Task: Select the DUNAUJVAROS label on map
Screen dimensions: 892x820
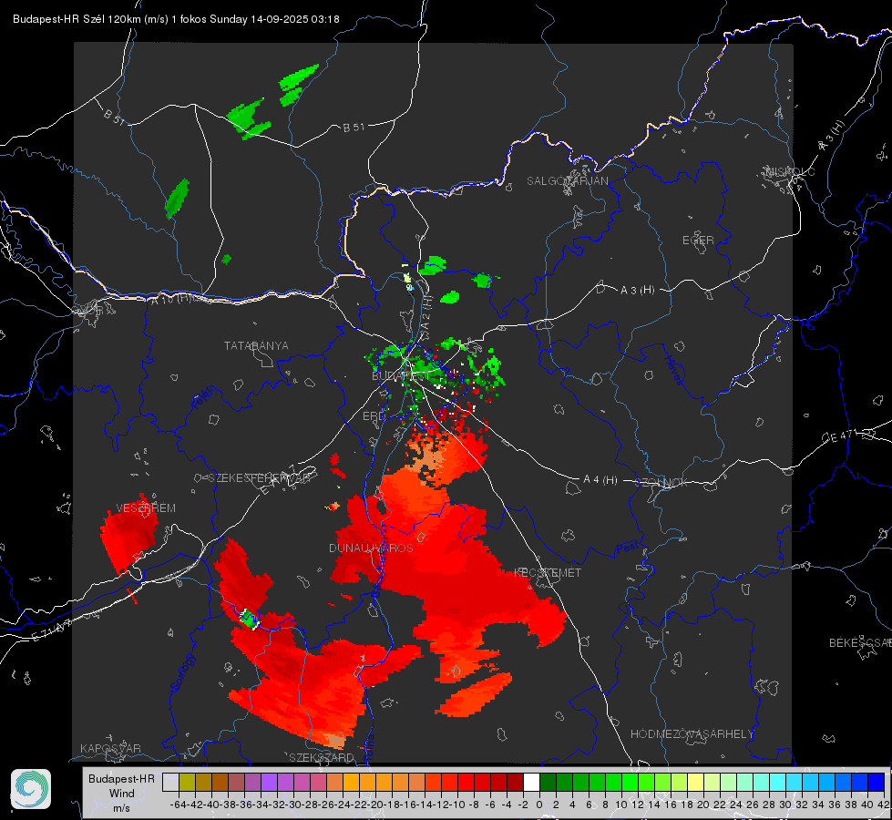Action: pos(371,548)
